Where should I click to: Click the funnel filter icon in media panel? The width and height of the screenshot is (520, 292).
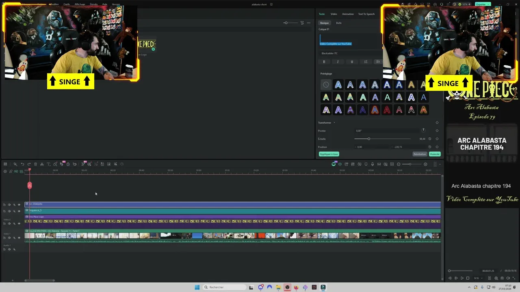click(x=302, y=23)
